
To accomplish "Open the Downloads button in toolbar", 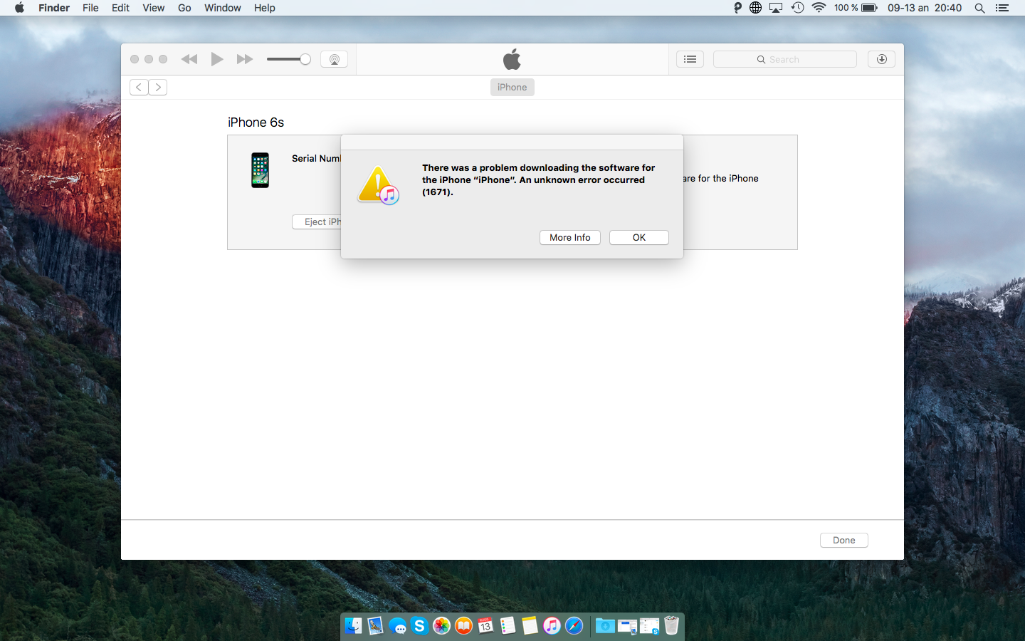I will click(x=881, y=59).
